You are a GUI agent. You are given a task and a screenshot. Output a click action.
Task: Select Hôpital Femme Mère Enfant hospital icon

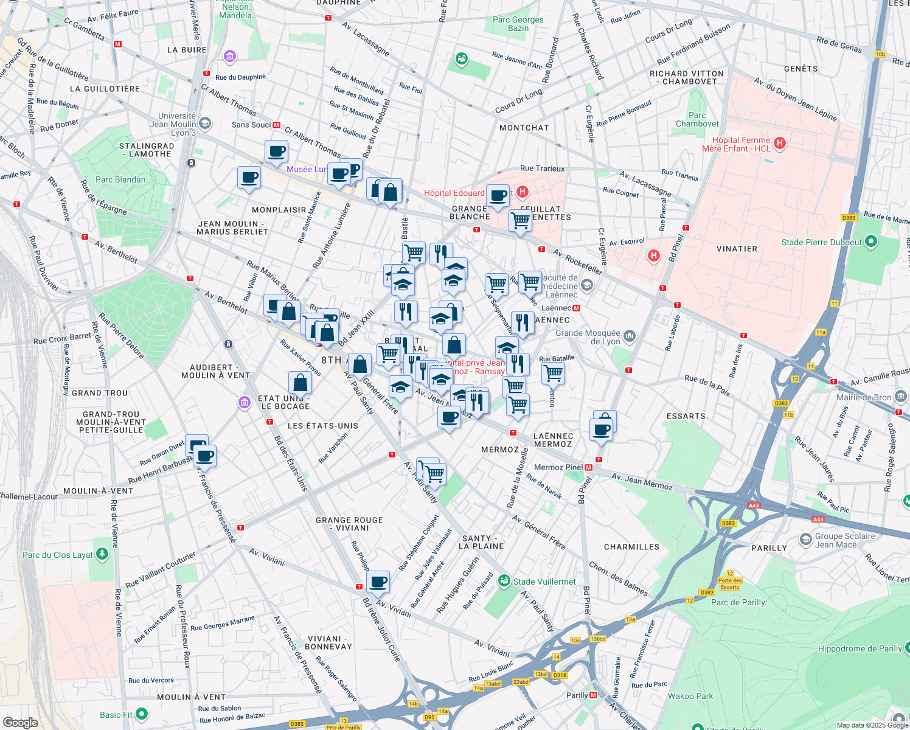tap(780, 144)
